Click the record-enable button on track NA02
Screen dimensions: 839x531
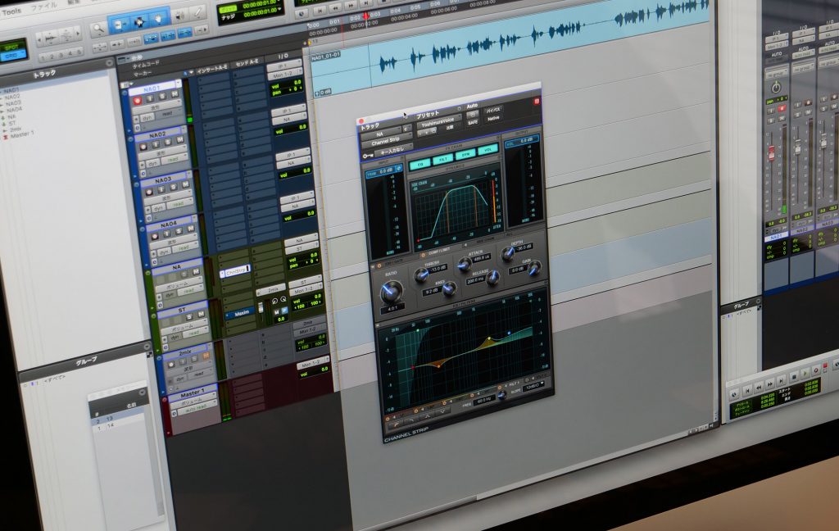point(143,147)
